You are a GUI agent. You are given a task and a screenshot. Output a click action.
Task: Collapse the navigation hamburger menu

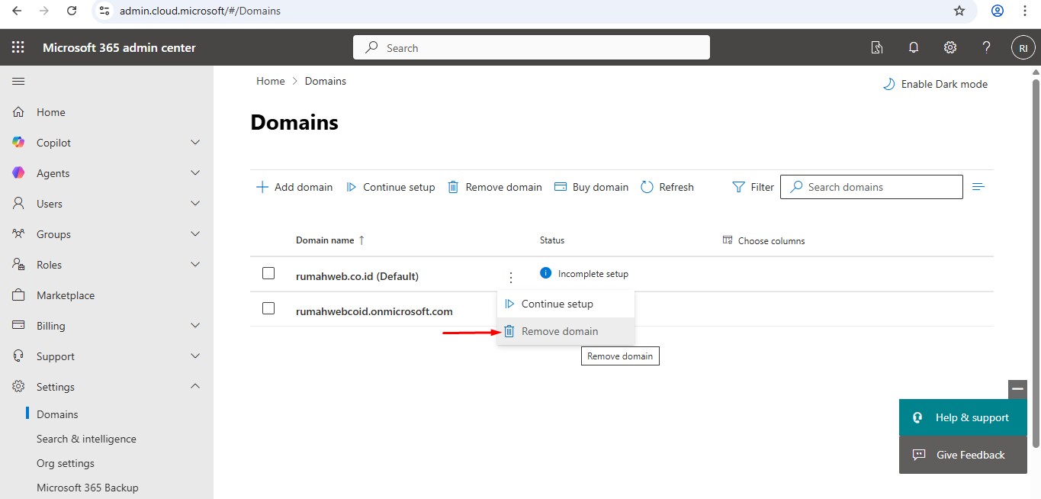[18, 81]
